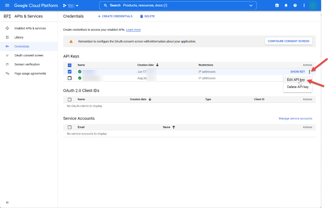Click the Restrictions column header
Image resolution: width=328 pixels, height=208 pixels.
point(206,65)
